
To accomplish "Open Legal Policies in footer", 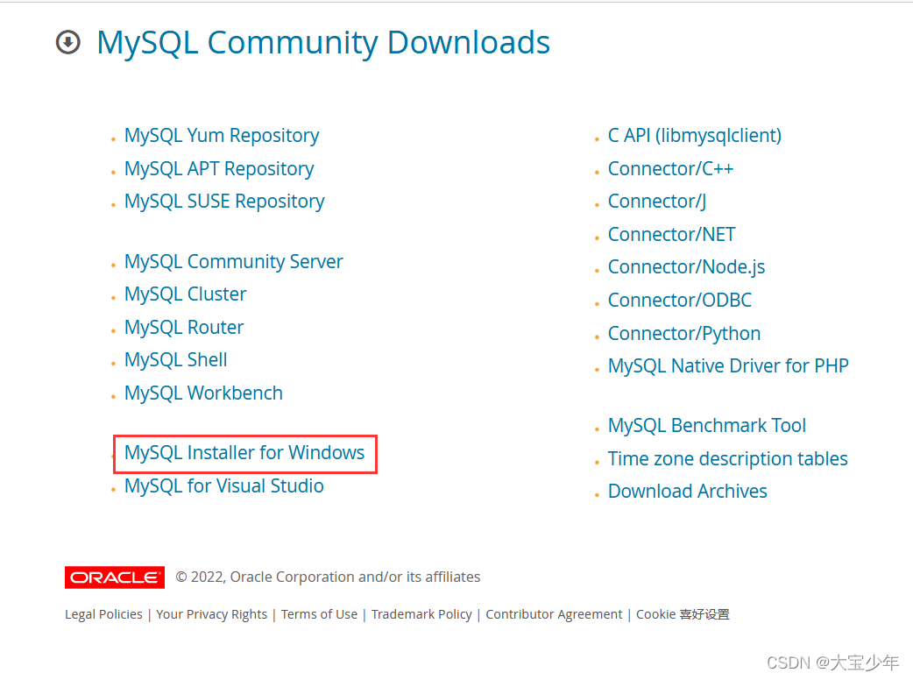I will (103, 614).
